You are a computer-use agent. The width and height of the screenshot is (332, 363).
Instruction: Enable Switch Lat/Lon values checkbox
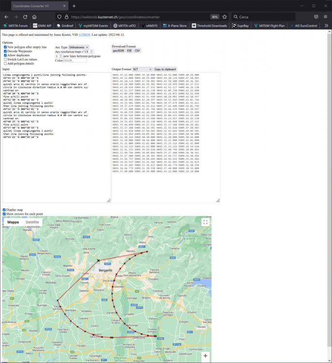pyautogui.click(x=4, y=59)
